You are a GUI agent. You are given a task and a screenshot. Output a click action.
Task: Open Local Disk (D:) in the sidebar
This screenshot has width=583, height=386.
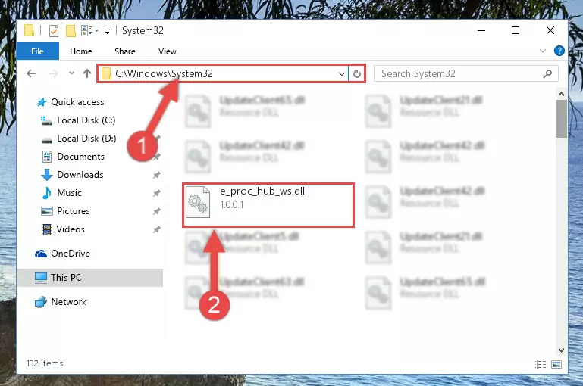point(86,139)
